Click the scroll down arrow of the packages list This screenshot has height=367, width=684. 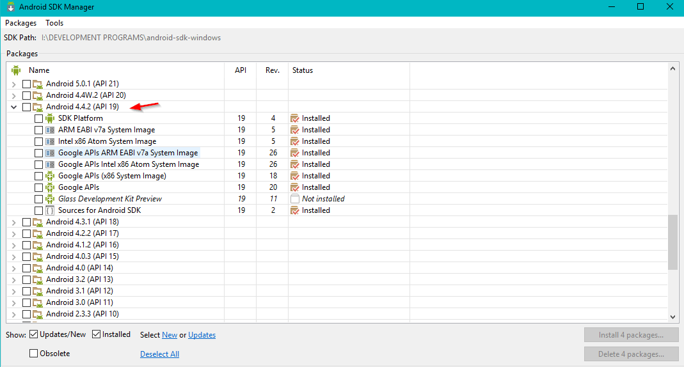pos(672,317)
